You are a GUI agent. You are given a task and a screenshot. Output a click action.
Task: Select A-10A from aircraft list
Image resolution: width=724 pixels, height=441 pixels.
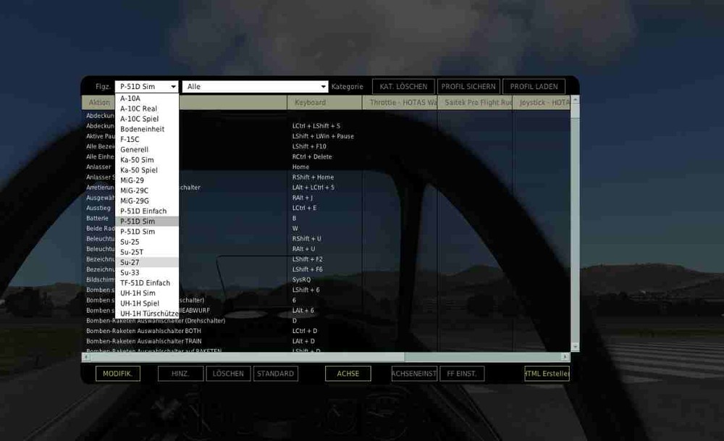[x=147, y=98]
